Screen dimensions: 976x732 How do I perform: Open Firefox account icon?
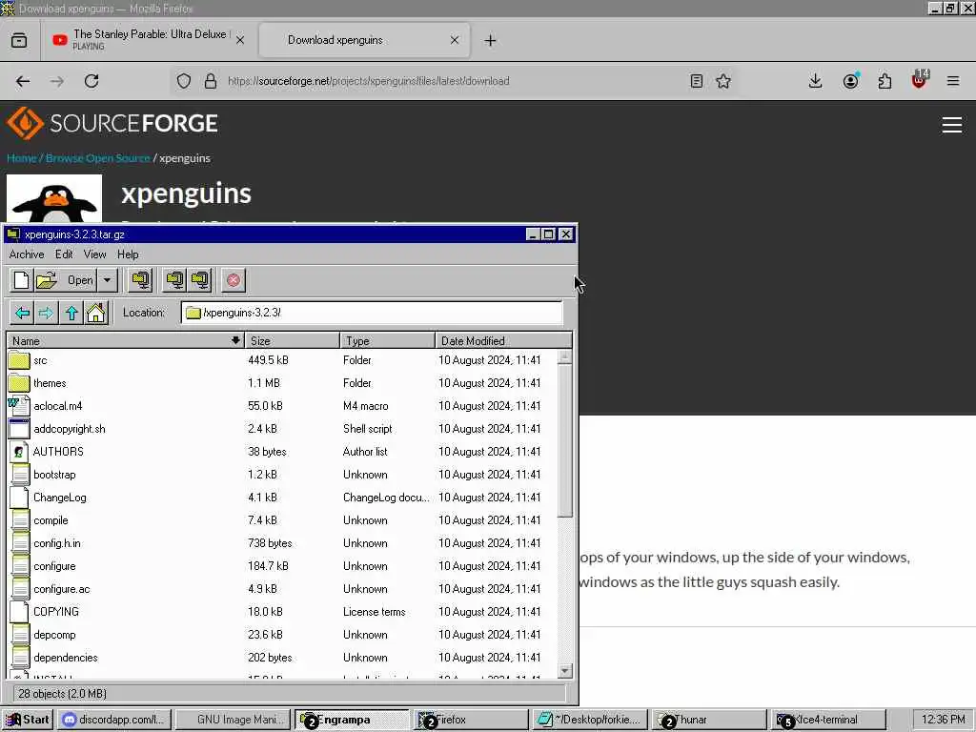pyautogui.click(x=850, y=81)
